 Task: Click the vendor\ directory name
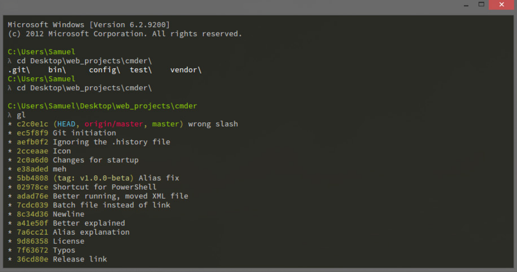[186, 70]
